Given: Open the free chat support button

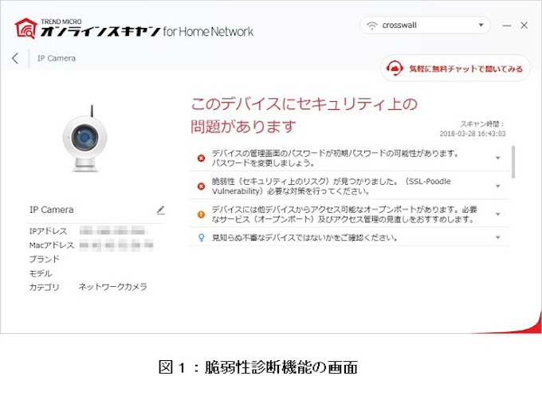Looking at the screenshot, I should [x=455, y=68].
